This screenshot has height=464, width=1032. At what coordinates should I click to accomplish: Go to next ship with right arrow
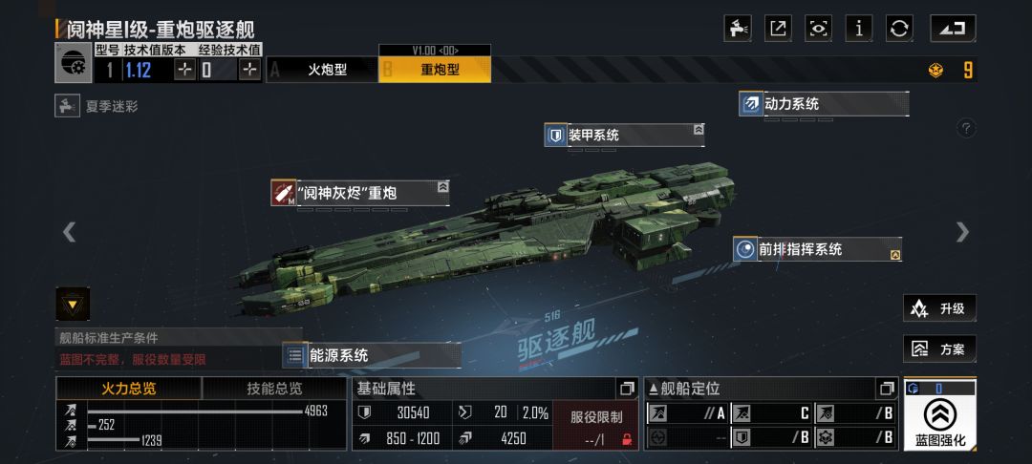pyautogui.click(x=962, y=231)
